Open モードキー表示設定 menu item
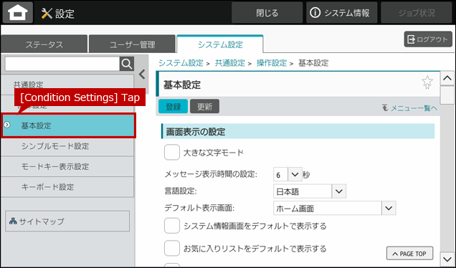 [x=67, y=166]
